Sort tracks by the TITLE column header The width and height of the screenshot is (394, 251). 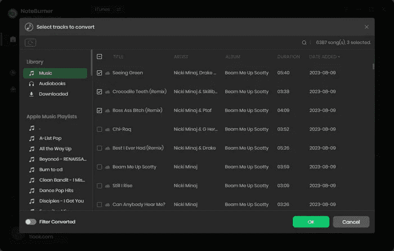coord(118,57)
